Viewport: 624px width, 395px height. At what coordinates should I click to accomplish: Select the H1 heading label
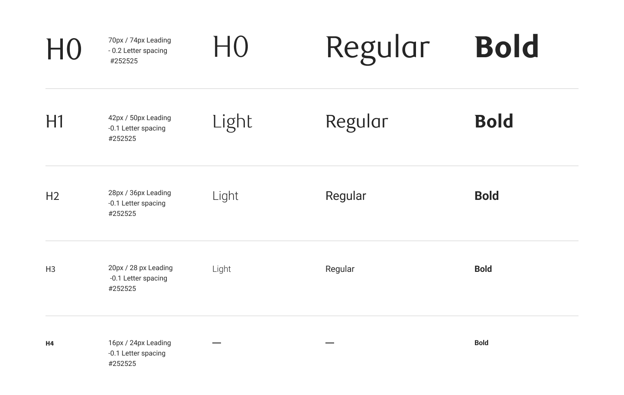tap(55, 121)
